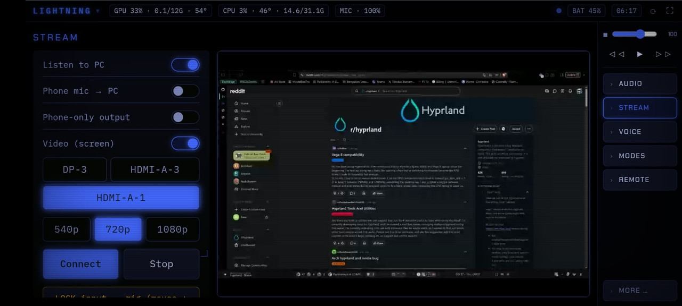Click the GPU 33% status pill

coord(160,11)
